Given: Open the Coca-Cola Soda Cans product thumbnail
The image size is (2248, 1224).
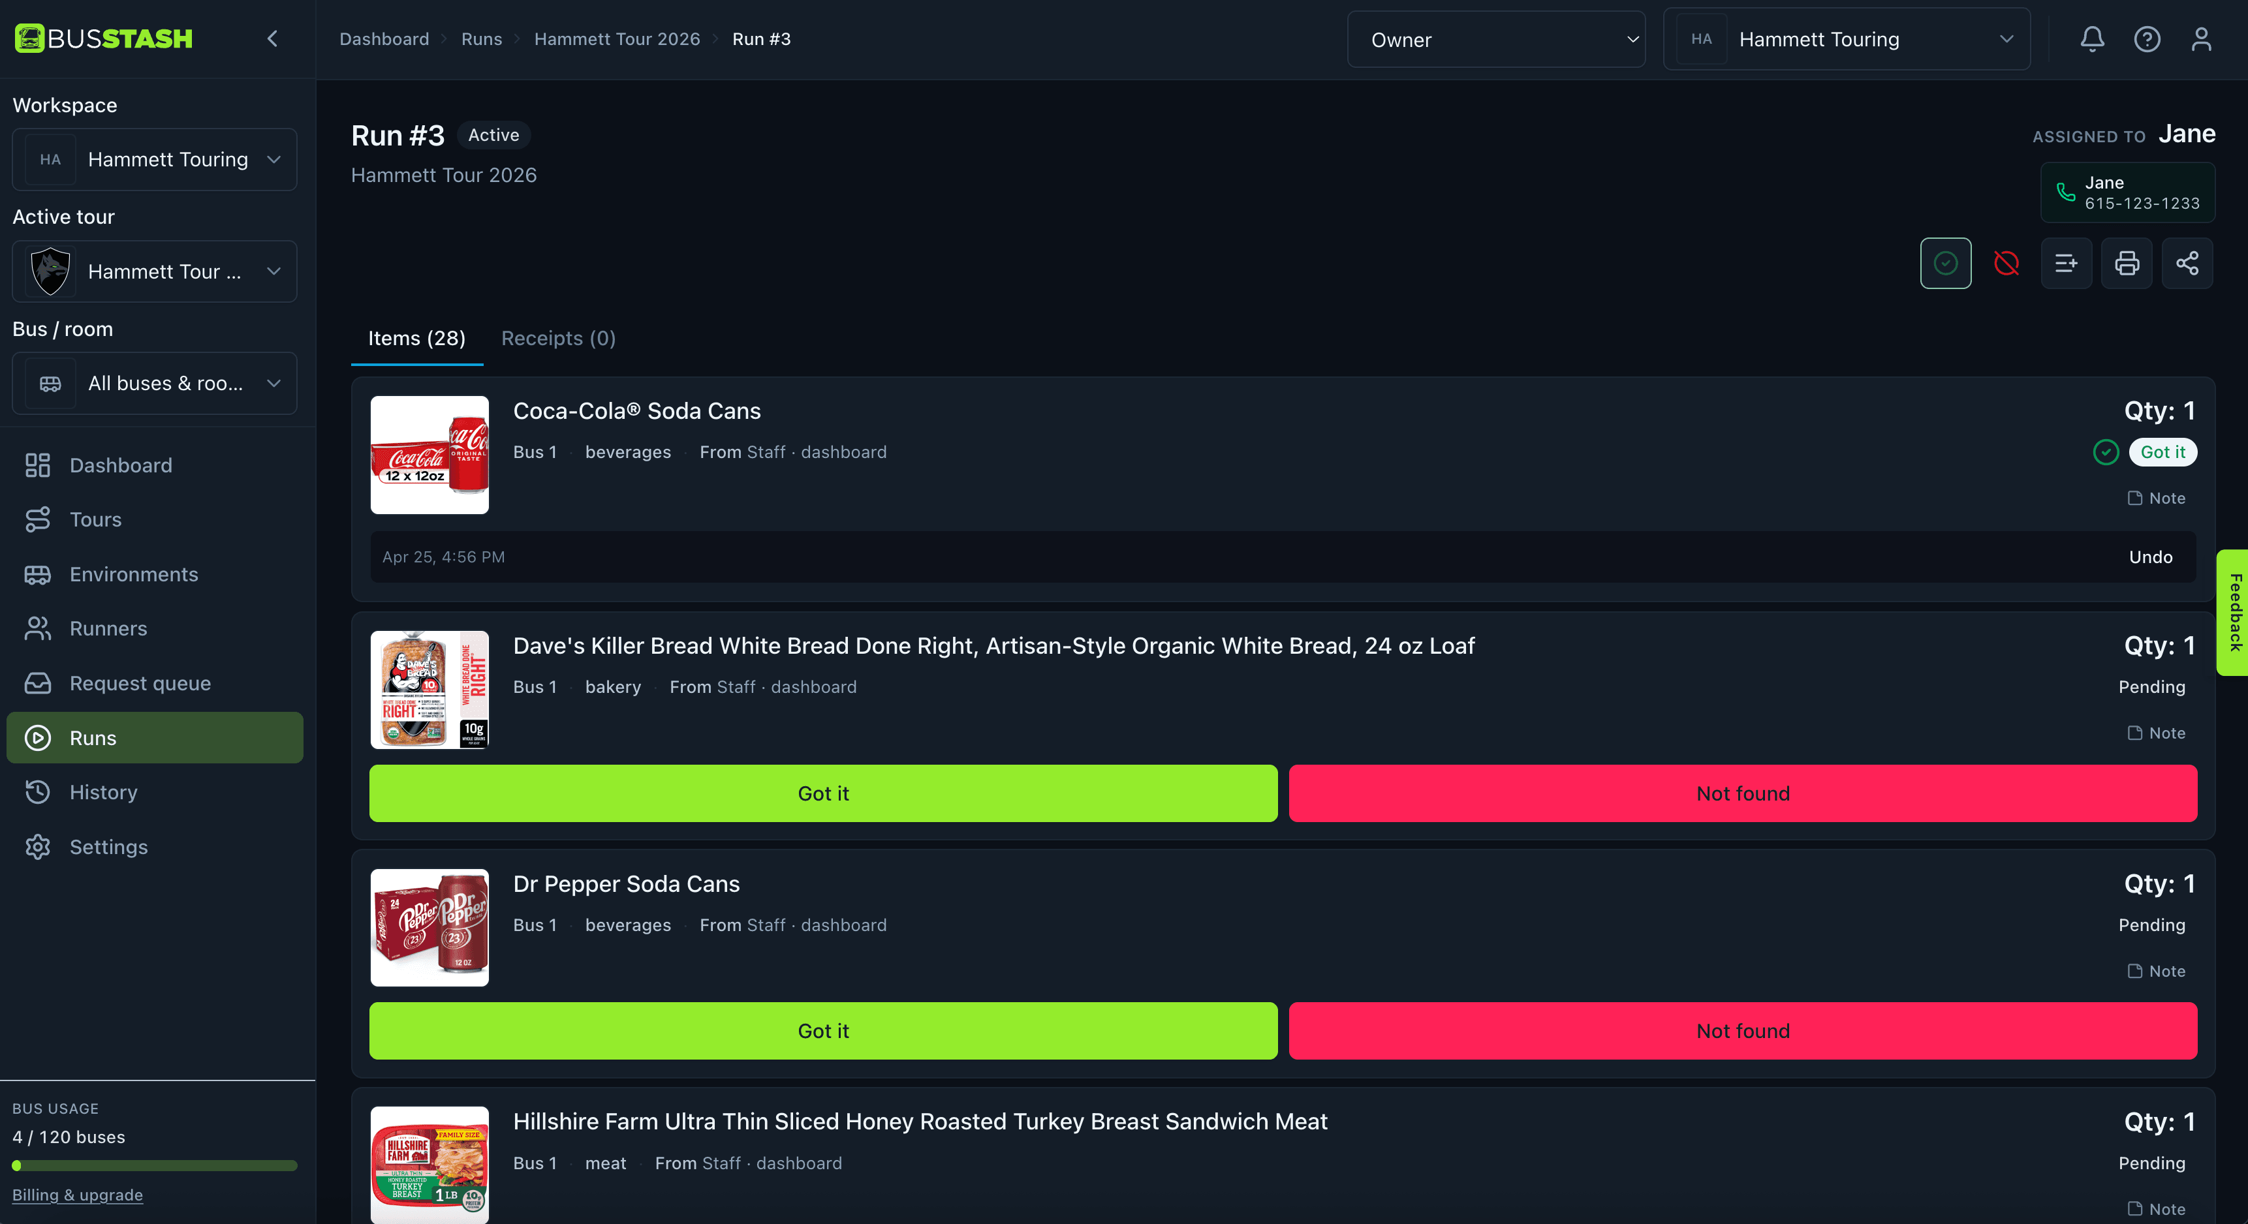Looking at the screenshot, I should pos(429,455).
